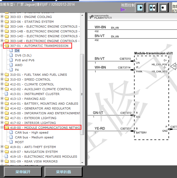The width and height of the screenshot is (177, 178).
Task: Open CAN bus - Medium speed diagram
Action: [x=34, y=137]
